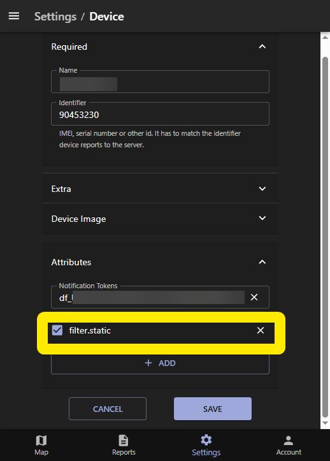Screen dimensions: 330x461
Task: Click the plus icon beside ADD
Action: pos(148,363)
